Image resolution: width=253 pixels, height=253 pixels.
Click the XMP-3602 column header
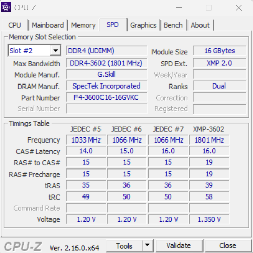click(x=209, y=129)
